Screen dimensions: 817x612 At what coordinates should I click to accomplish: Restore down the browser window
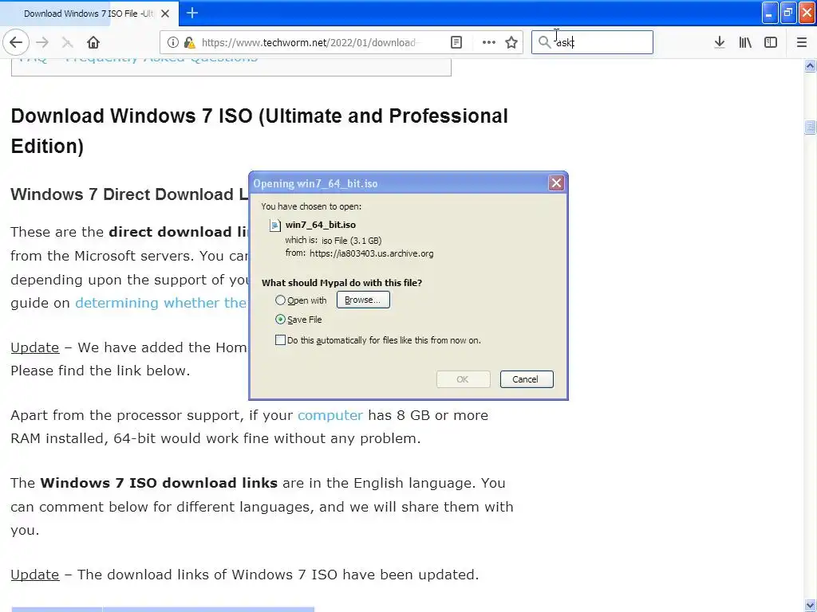coord(788,13)
